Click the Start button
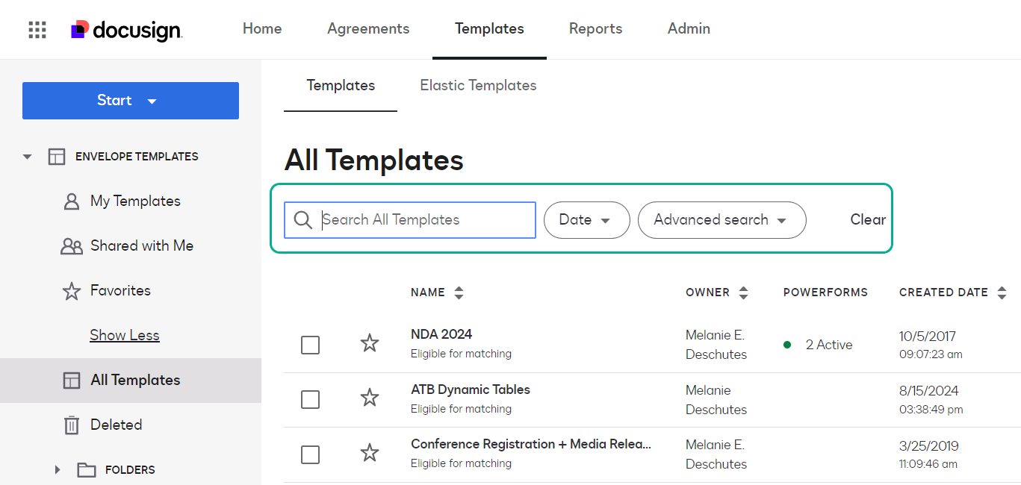The width and height of the screenshot is (1021, 485). (131, 101)
